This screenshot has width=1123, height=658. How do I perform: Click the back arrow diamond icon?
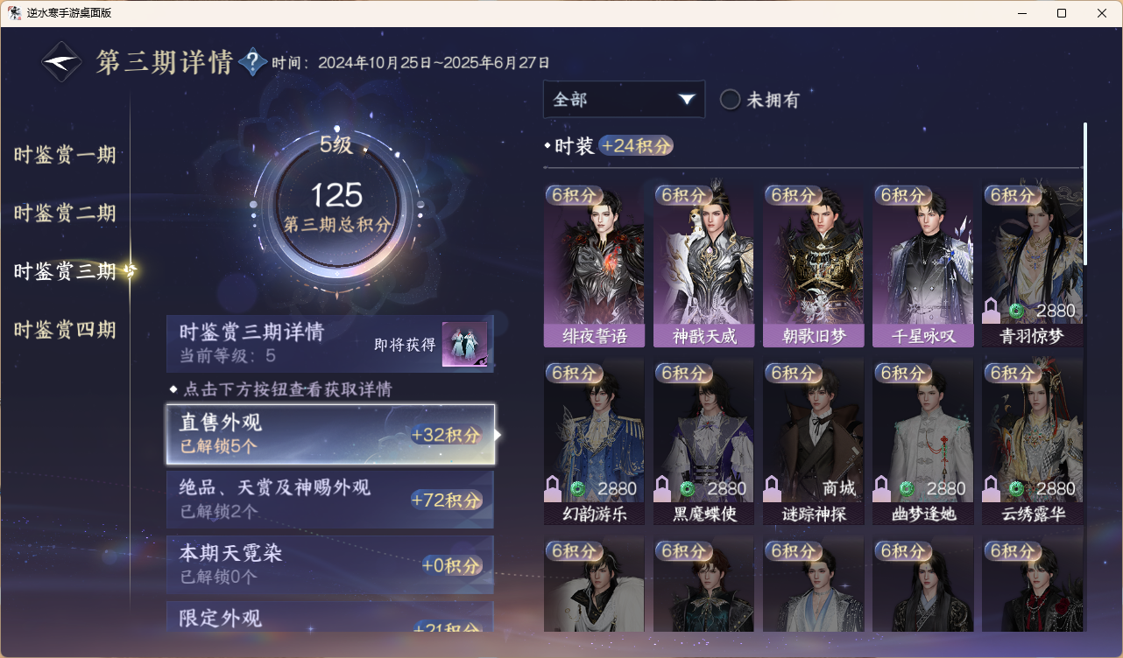(63, 62)
